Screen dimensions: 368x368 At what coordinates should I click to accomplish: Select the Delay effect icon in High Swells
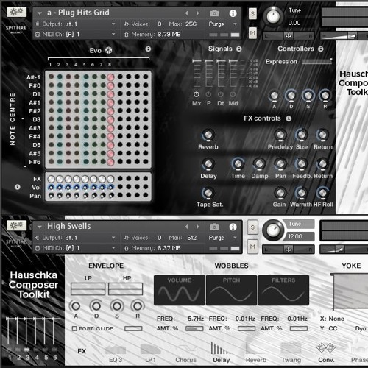coord(221,348)
